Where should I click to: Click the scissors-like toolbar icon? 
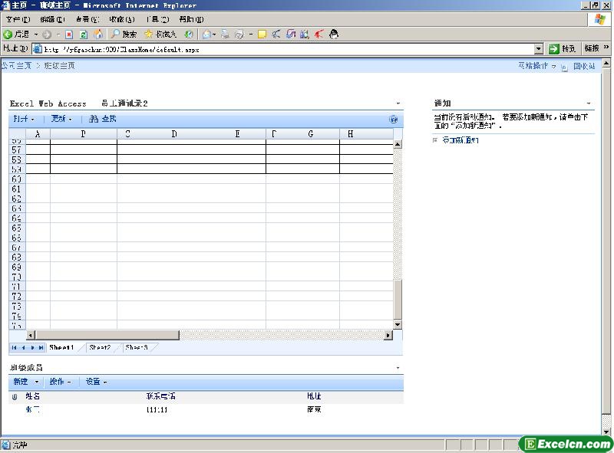[x=276, y=34]
